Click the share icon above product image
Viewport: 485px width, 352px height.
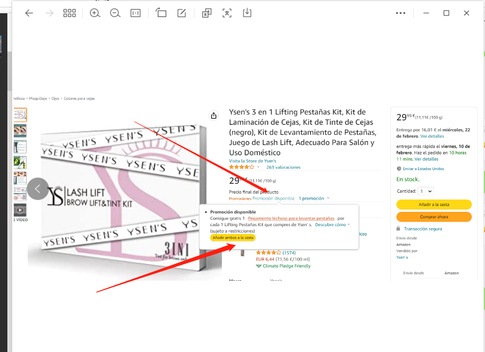pyautogui.click(x=213, y=116)
